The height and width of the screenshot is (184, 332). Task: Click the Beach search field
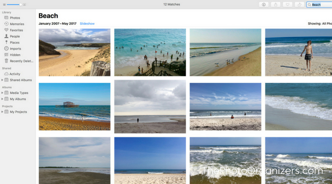320,5
